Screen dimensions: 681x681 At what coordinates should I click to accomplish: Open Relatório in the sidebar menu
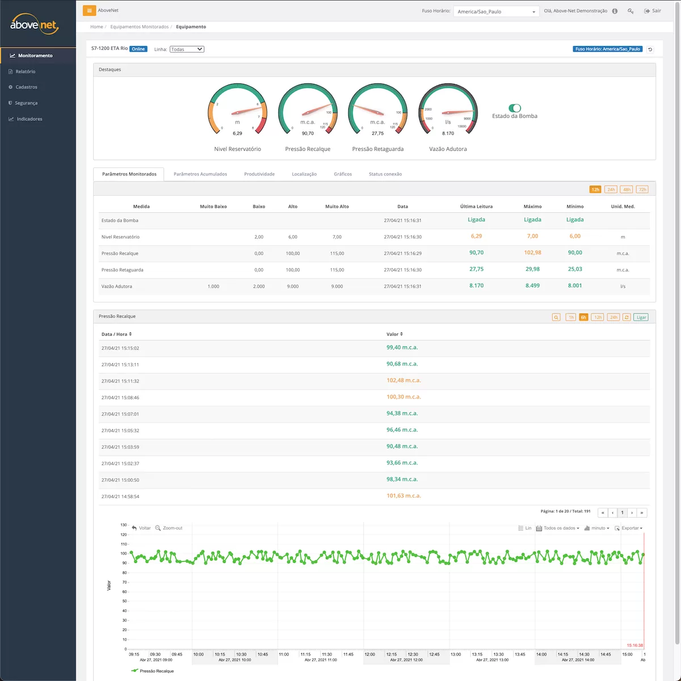point(26,72)
